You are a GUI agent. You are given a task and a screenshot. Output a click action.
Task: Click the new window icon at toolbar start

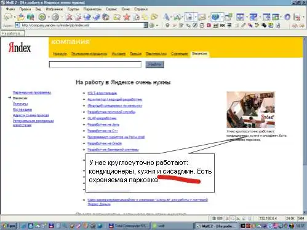point(8,17)
